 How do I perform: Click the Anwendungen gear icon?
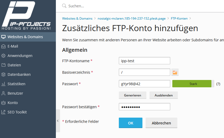3,56
